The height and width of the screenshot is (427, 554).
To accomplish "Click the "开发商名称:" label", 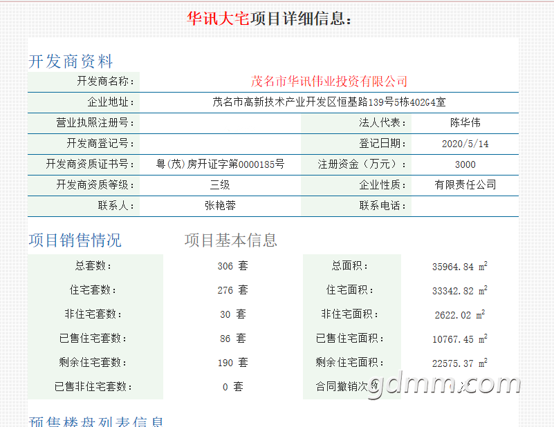I will click(x=106, y=81).
